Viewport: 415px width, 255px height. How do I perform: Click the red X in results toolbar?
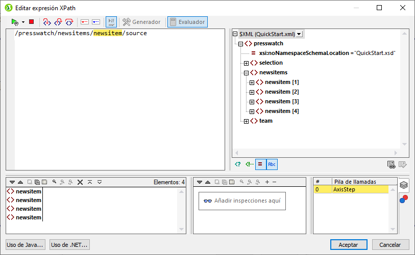[80, 182]
